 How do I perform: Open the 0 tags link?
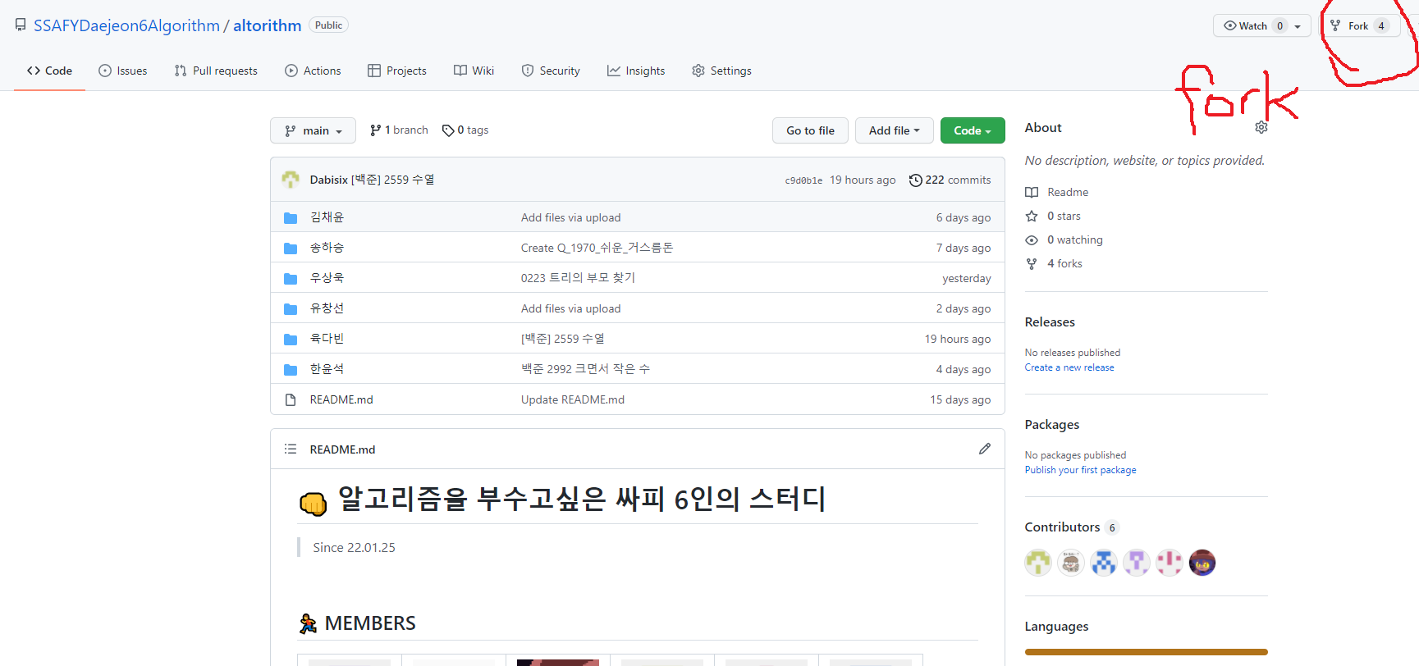[x=465, y=130]
